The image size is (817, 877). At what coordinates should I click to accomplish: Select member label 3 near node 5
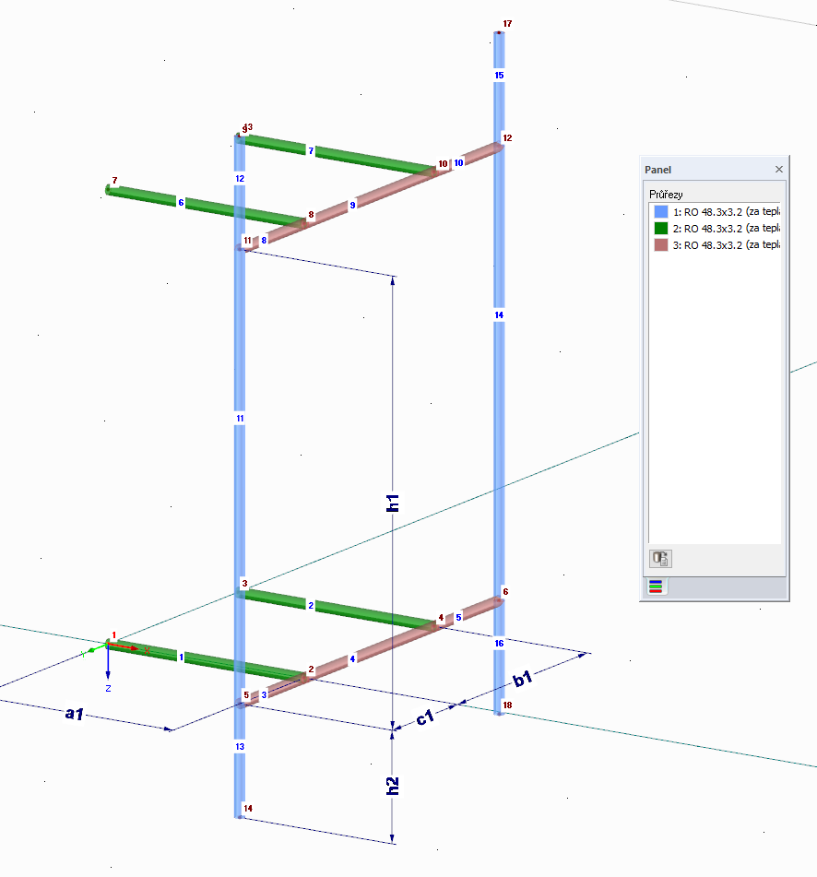[264, 694]
